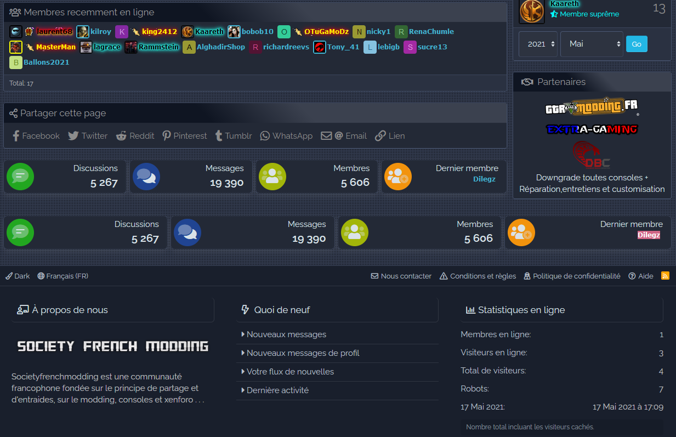Select Dernière activité menu entry
Viewport: 676px width, 437px height.
coord(277,390)
